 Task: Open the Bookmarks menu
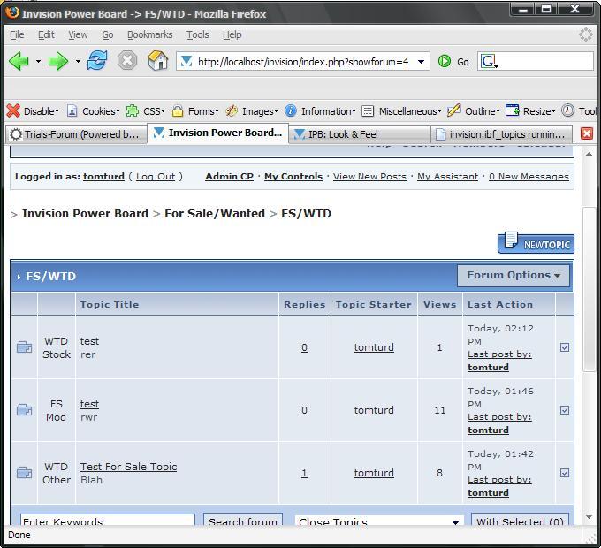(150, 34)
